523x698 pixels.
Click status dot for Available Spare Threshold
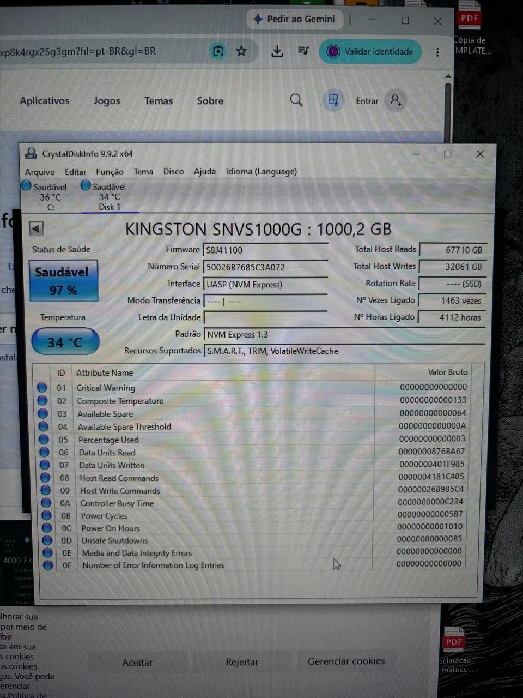pyautogui.click(x=44, y=427)
